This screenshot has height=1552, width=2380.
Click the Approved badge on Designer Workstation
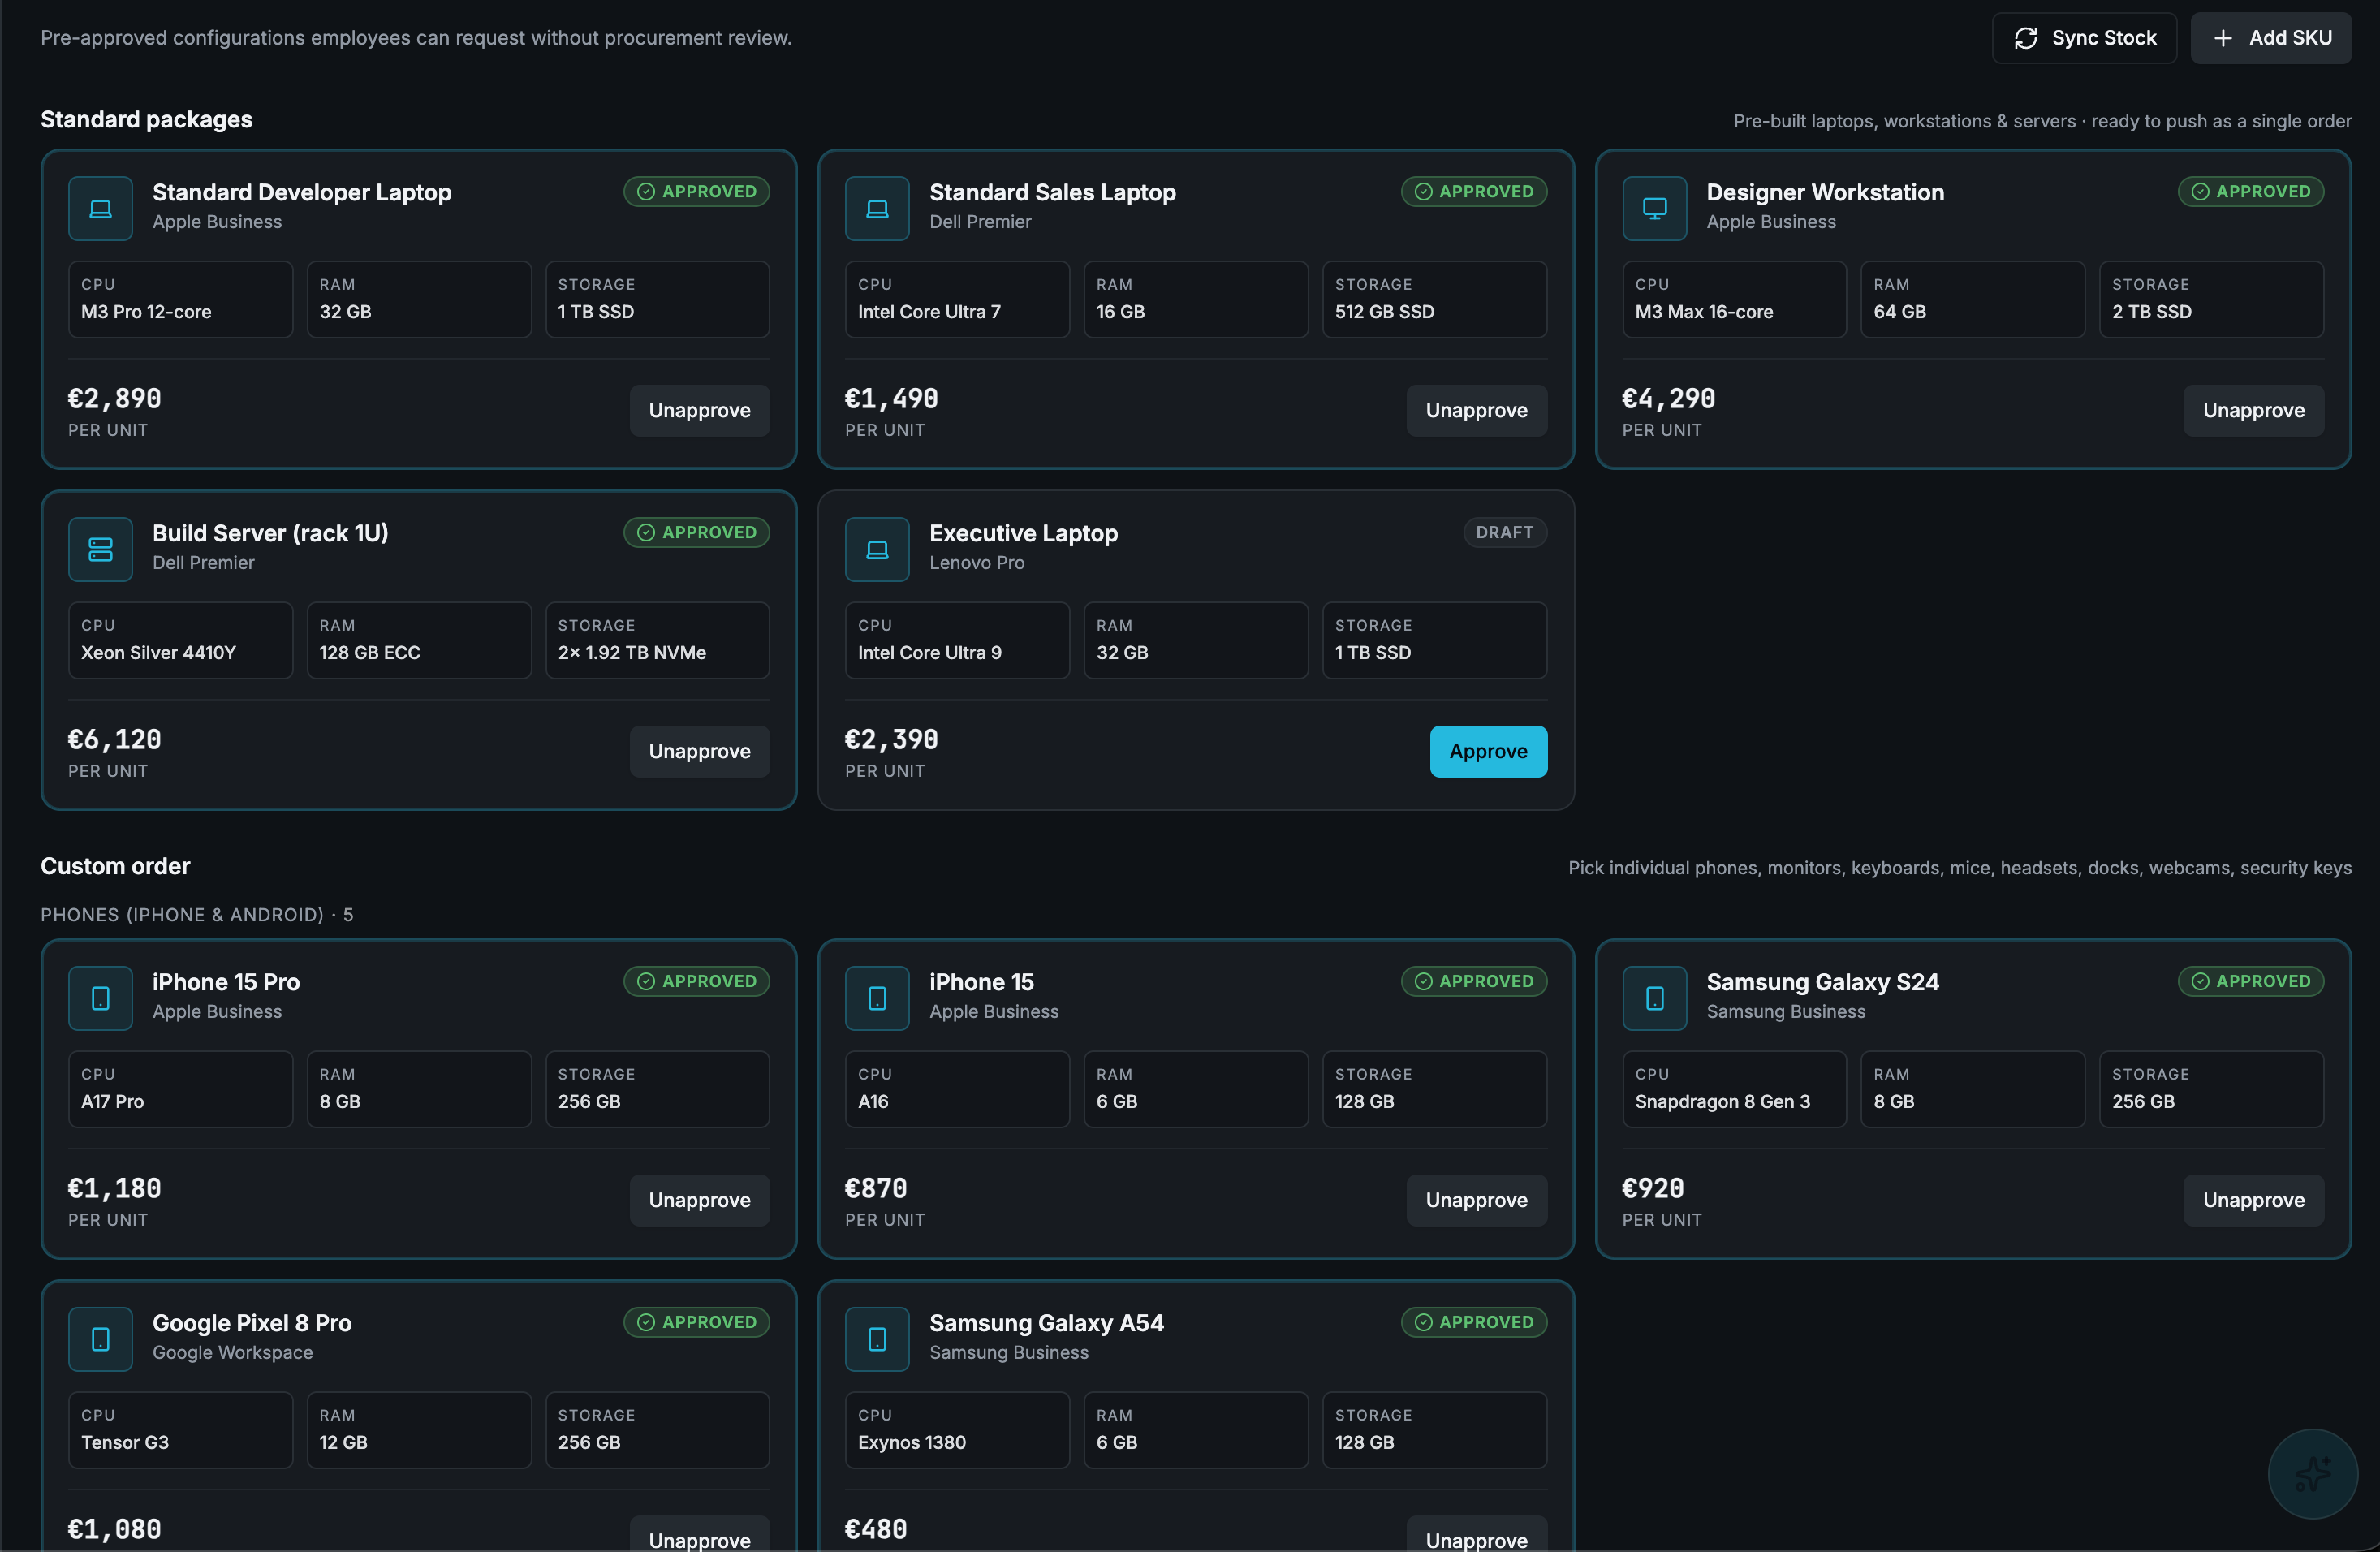[2251, 191]
